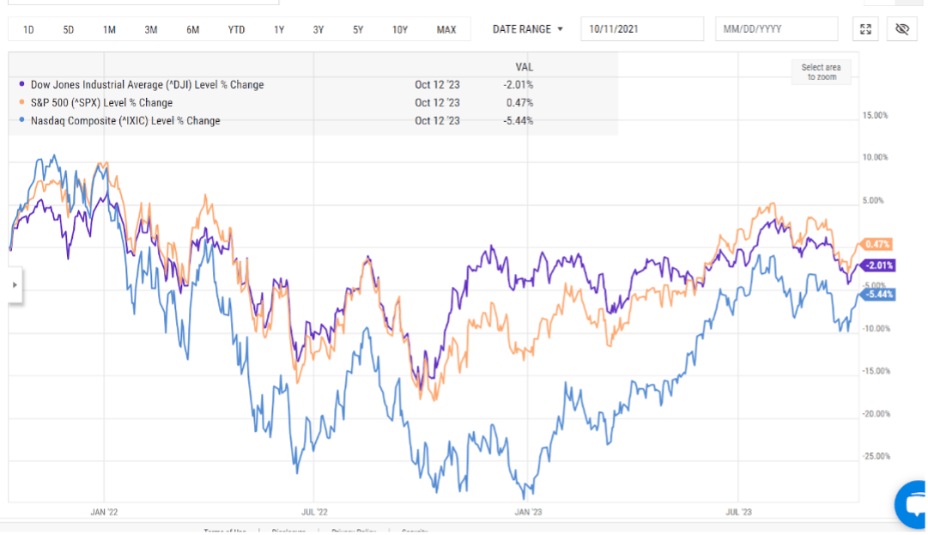Expand the left side panel arrow
The image size is (928, 535).
pyautogui.click(x=14, y=284)
